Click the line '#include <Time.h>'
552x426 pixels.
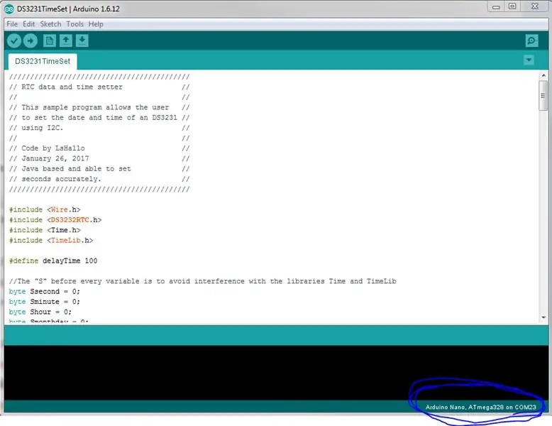point(45,230)
